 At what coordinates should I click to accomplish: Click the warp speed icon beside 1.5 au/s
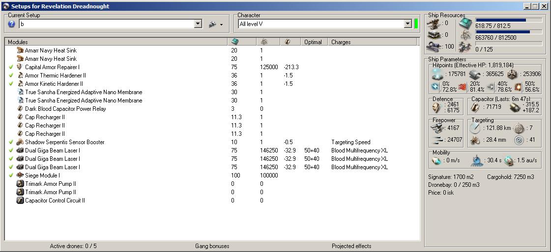pos(508,160)
